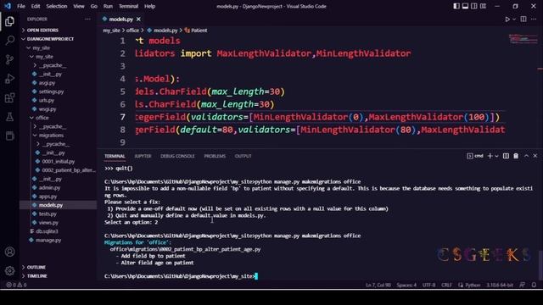Open the Help menu
This screenshot has height=305, width=543.
tap(149, 6)
